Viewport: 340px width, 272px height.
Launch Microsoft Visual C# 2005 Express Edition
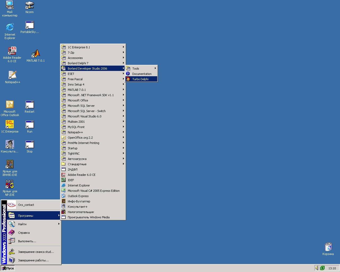pyautogui.click(x=93, y=191)
